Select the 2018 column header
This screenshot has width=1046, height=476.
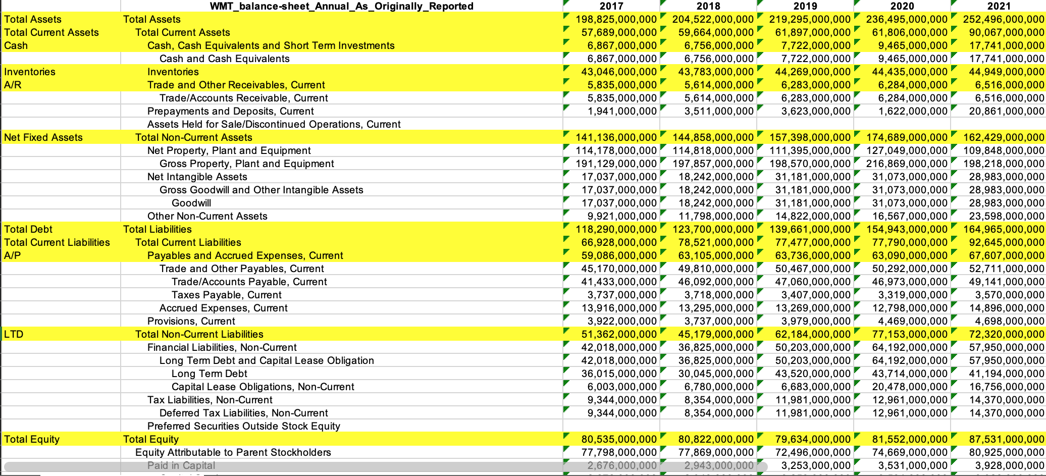click(708, 6)
